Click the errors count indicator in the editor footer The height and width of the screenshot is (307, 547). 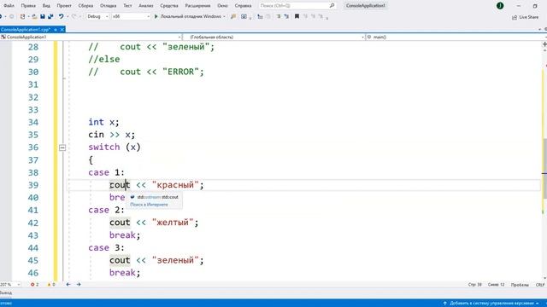click(34, 284)
